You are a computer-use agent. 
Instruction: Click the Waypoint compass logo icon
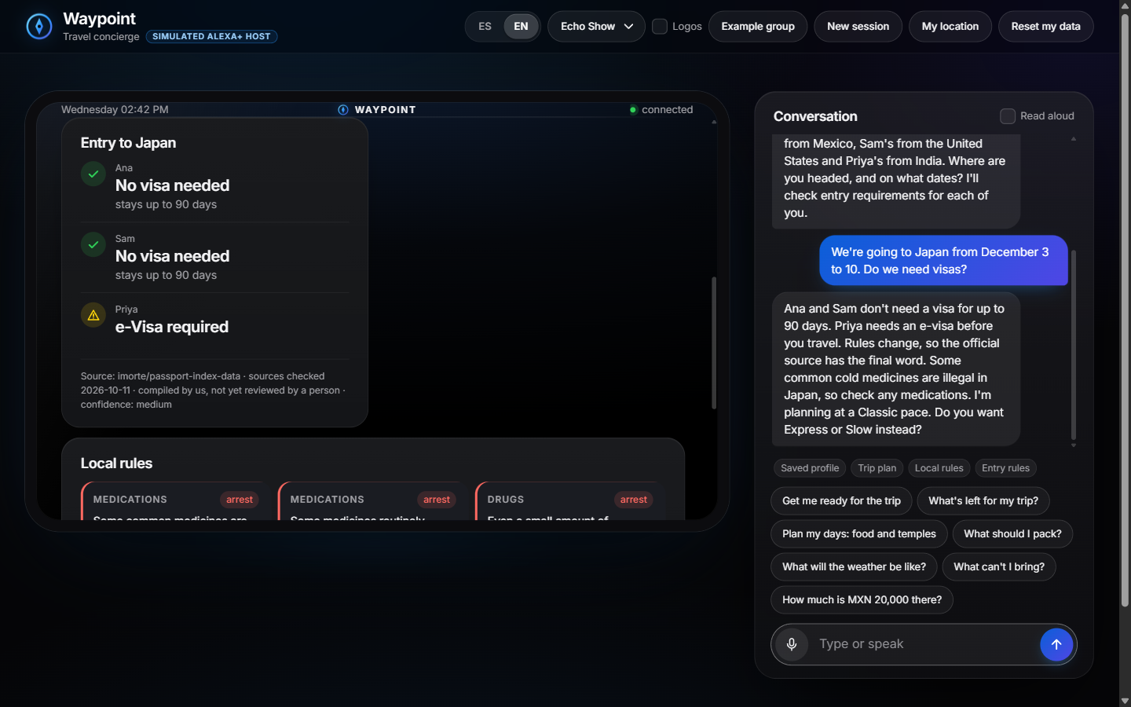[x=39, y=26]
